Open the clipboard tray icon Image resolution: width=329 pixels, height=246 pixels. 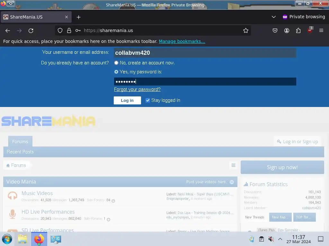click(262, 239)
